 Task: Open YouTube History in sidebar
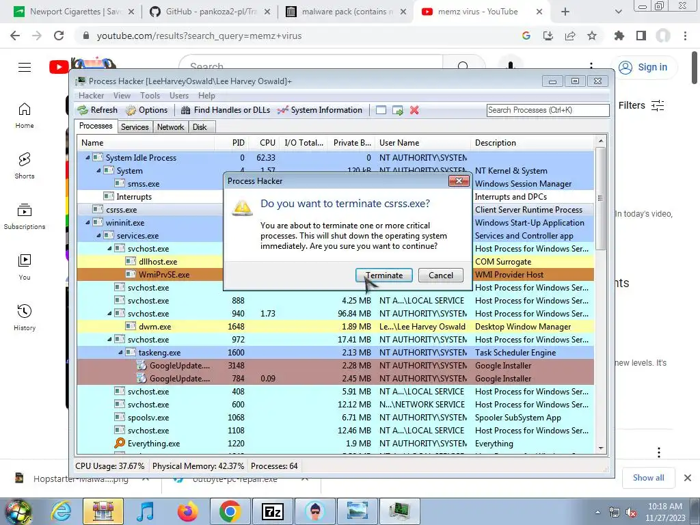pyautogui.click(x=25, y=317)
